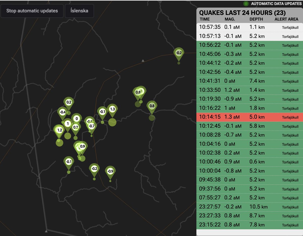
Task: Select the -0.1 marker beside the 1.3 marker
Action: click(102, 113)
